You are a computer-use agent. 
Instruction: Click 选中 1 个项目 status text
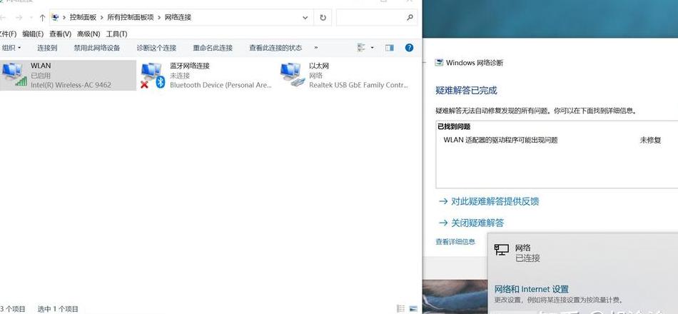click(58, 309)
